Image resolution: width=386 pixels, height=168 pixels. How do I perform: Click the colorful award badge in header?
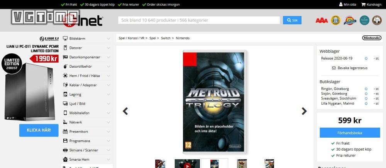[x=350, y=20]
